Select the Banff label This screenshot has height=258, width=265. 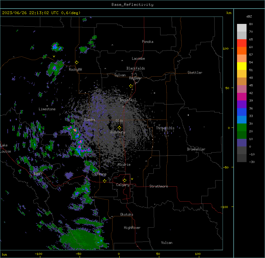click(38, 174)
